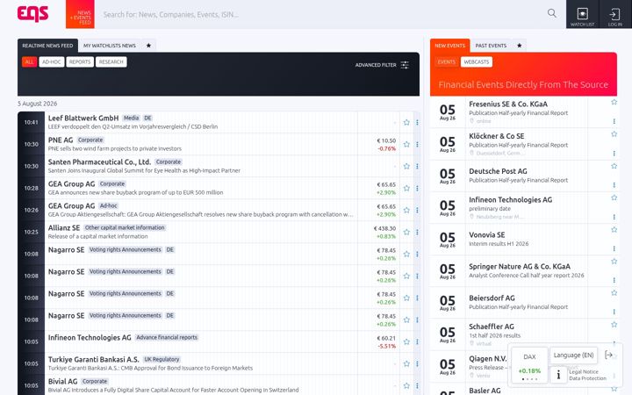Open more options for Allianz SE row
632x395 pixels.
tap(417, 232)
